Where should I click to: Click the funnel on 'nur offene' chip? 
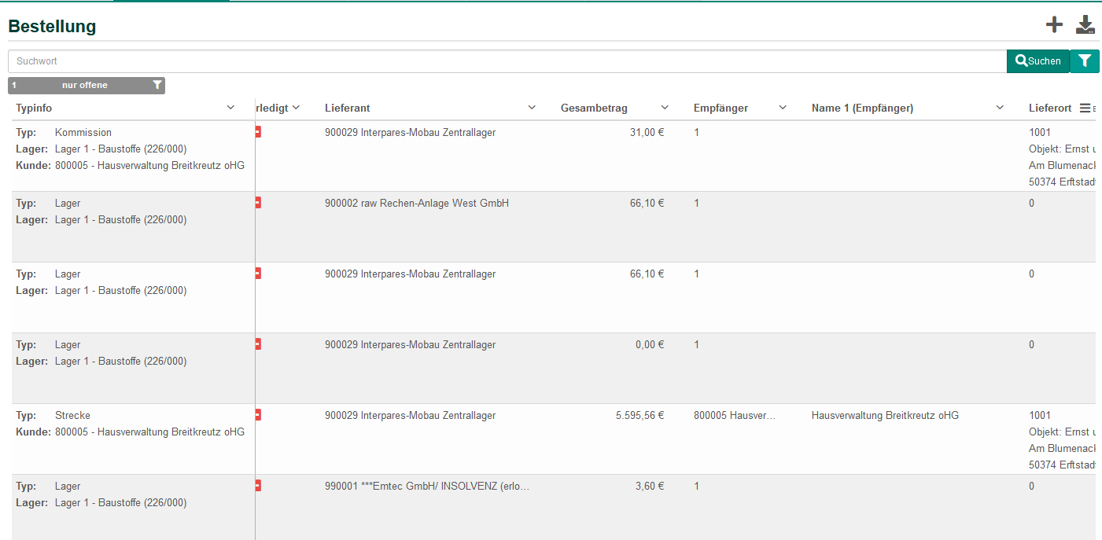pos(157,85)
